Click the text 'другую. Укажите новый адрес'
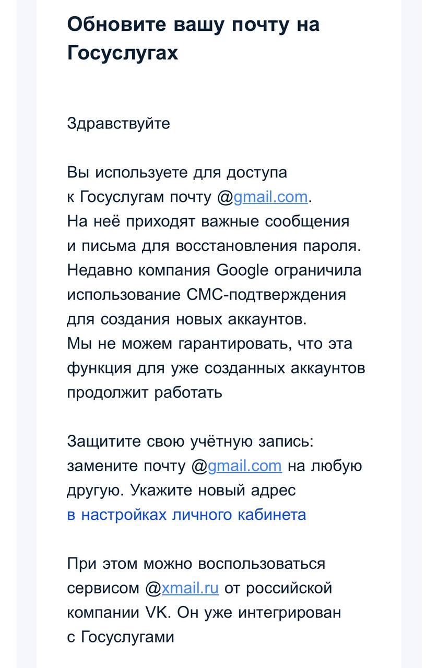The image size is (438, 668). point(181,491)
